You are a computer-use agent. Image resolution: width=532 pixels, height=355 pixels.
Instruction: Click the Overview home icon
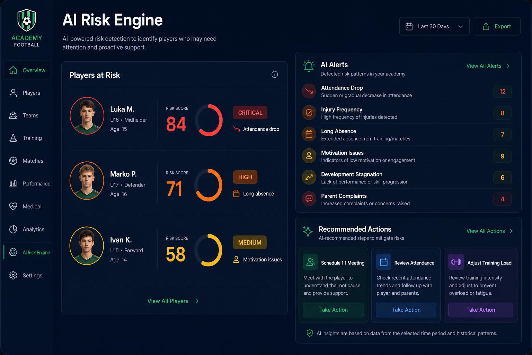pyautogui.click(x=13, y=70)
